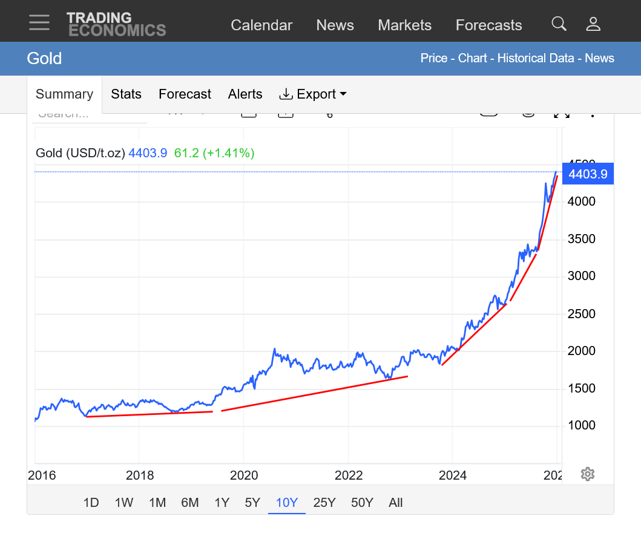Select the 5Y time range
Viewport: 641px width, 545px height.
click(x=252, y=503)
